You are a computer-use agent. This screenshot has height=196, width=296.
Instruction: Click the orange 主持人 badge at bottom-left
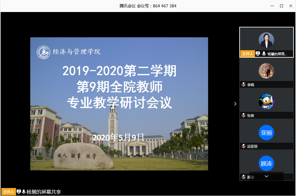pyautogui.click(x=8, y=192)
